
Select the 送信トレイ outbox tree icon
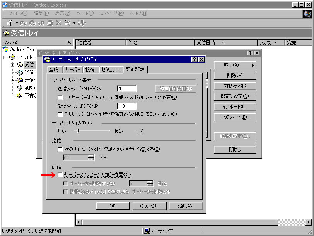[x=20, y=72]
